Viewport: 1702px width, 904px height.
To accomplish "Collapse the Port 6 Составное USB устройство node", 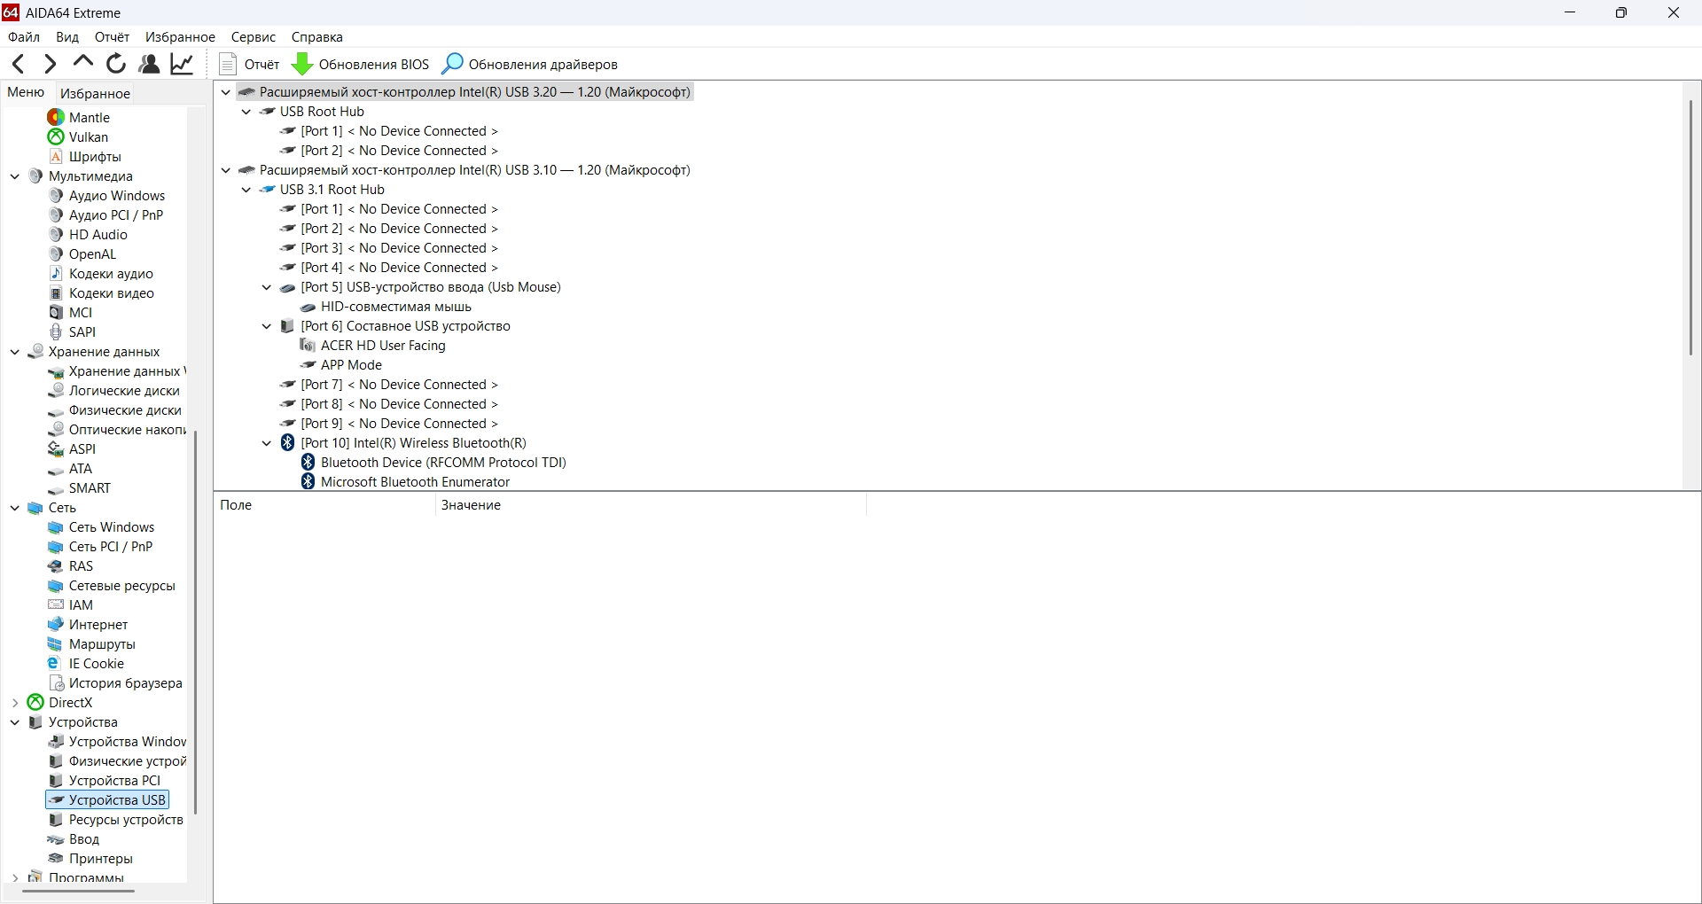I will tap(267, 326).
